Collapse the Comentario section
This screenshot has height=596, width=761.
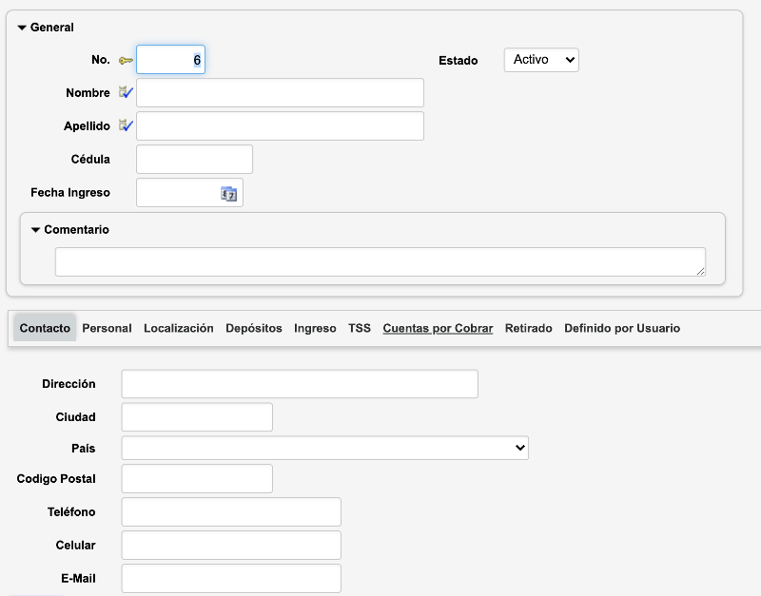[x=35, y=229]
